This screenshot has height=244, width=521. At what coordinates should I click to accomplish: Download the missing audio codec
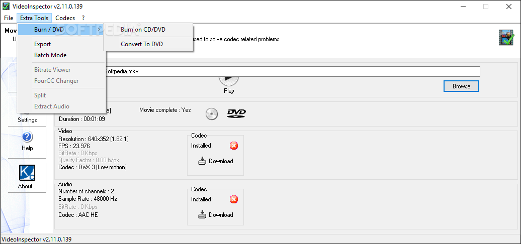pyautogui.click(x=216, y=215)
